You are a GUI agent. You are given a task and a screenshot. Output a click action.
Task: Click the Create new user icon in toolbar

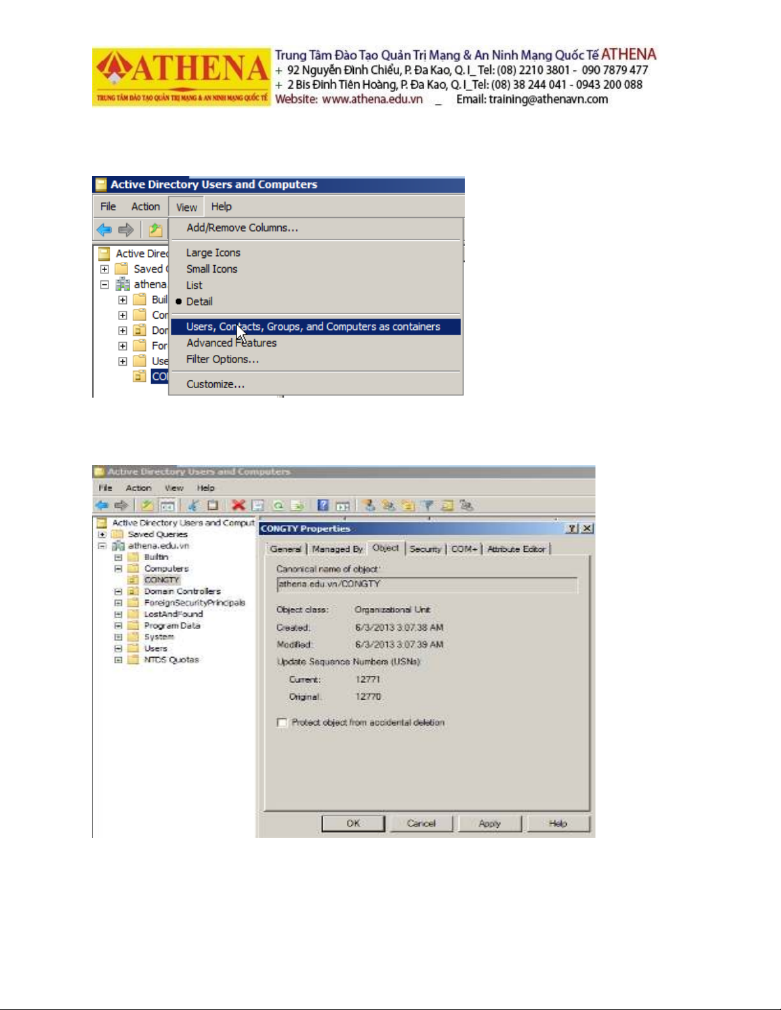click(x=369, y=505)
